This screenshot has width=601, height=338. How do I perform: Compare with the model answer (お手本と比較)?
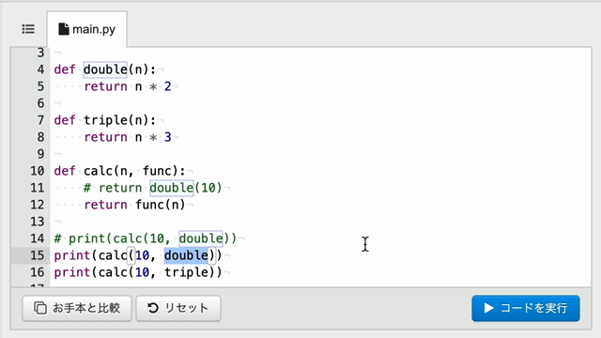(x=77, y=308)
